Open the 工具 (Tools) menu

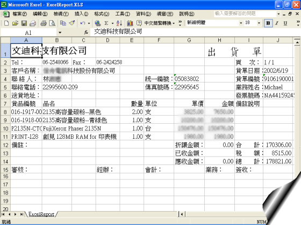(123, 14)
